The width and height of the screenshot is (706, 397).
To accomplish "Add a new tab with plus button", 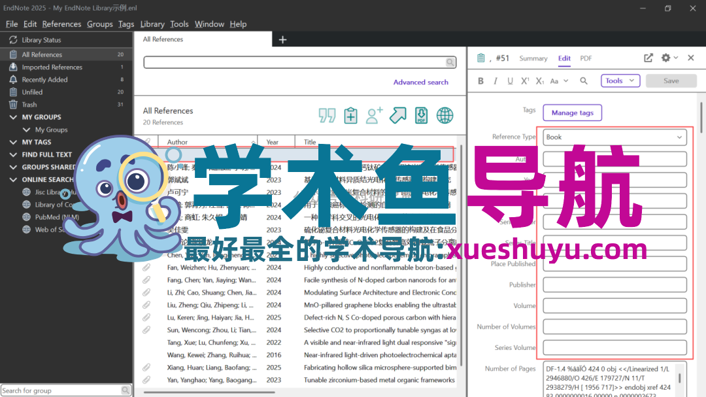I will 283,40.
